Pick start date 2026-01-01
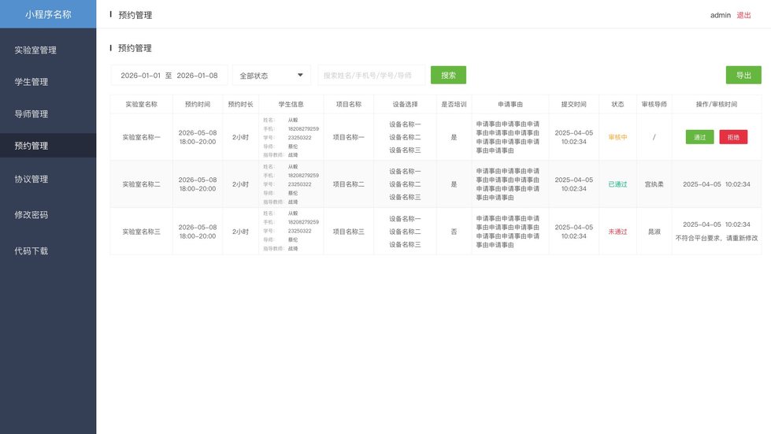 [141, 75]
